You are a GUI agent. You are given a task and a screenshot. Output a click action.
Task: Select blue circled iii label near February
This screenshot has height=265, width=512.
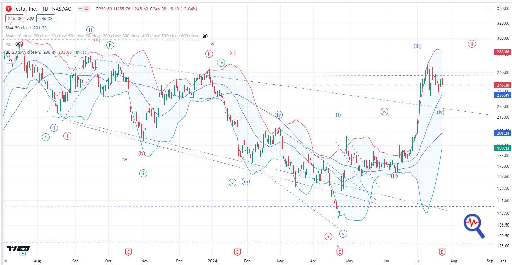click(246, 182)
